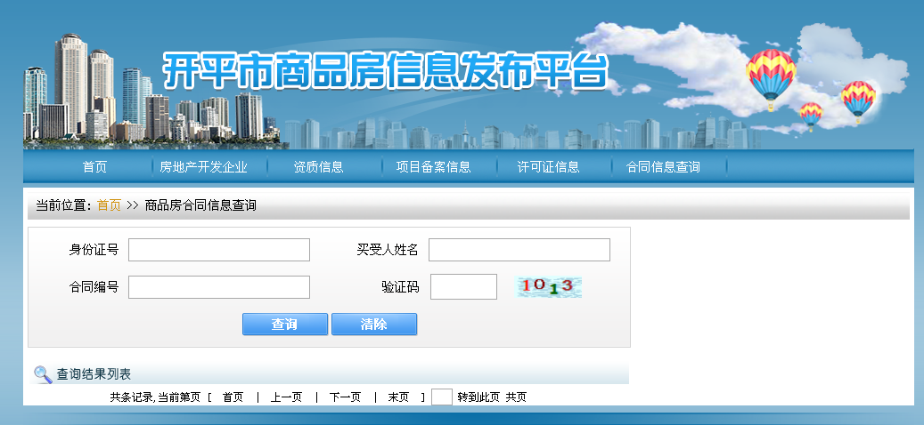Click the page number box before 转到此页
924x425 pixels.
point(441,397)
